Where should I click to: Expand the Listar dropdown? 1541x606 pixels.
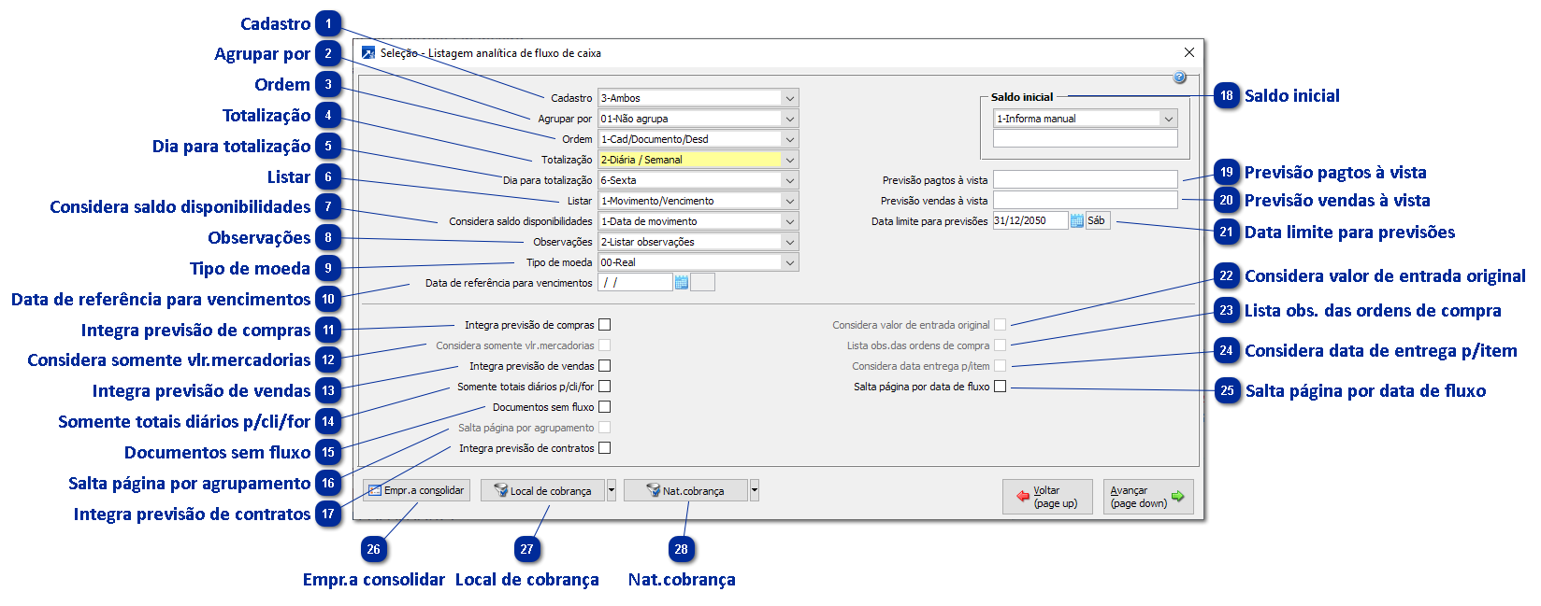click(698, 201)
